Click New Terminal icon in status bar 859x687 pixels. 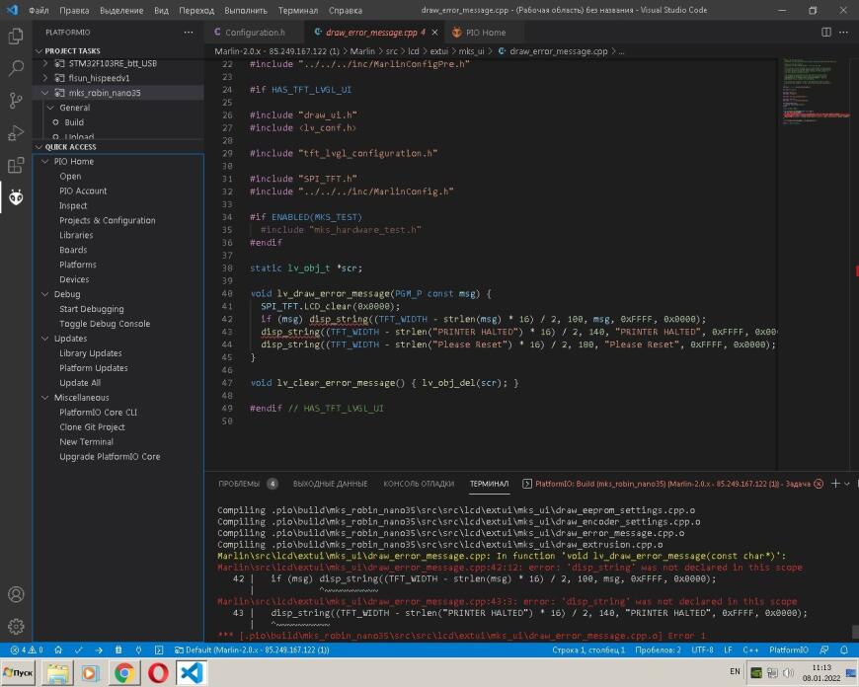pyautogui.click(x=159, y=649)
